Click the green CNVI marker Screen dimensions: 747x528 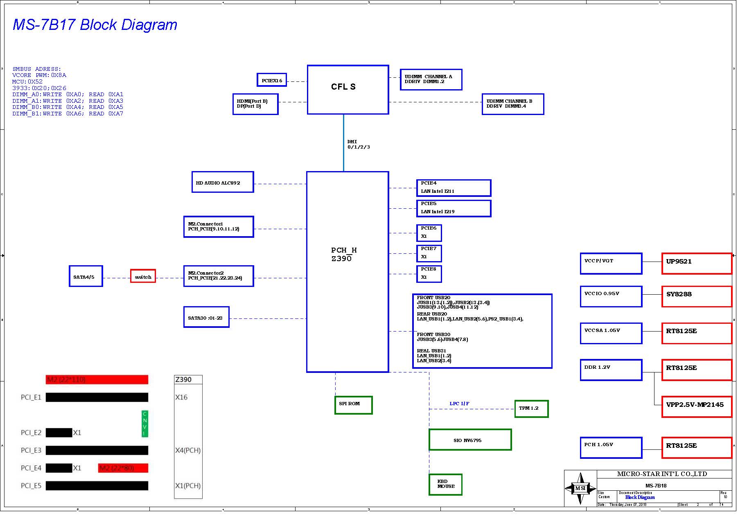coord(144,424)
